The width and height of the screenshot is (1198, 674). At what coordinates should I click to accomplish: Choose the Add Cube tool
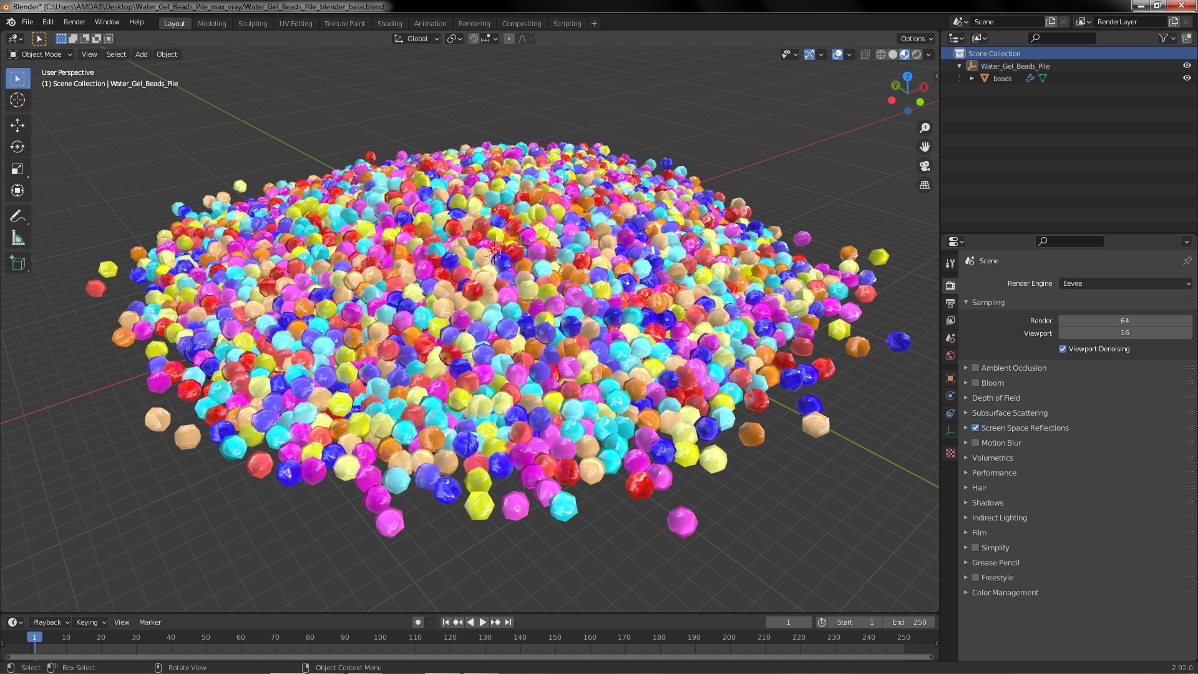(17, 263)
